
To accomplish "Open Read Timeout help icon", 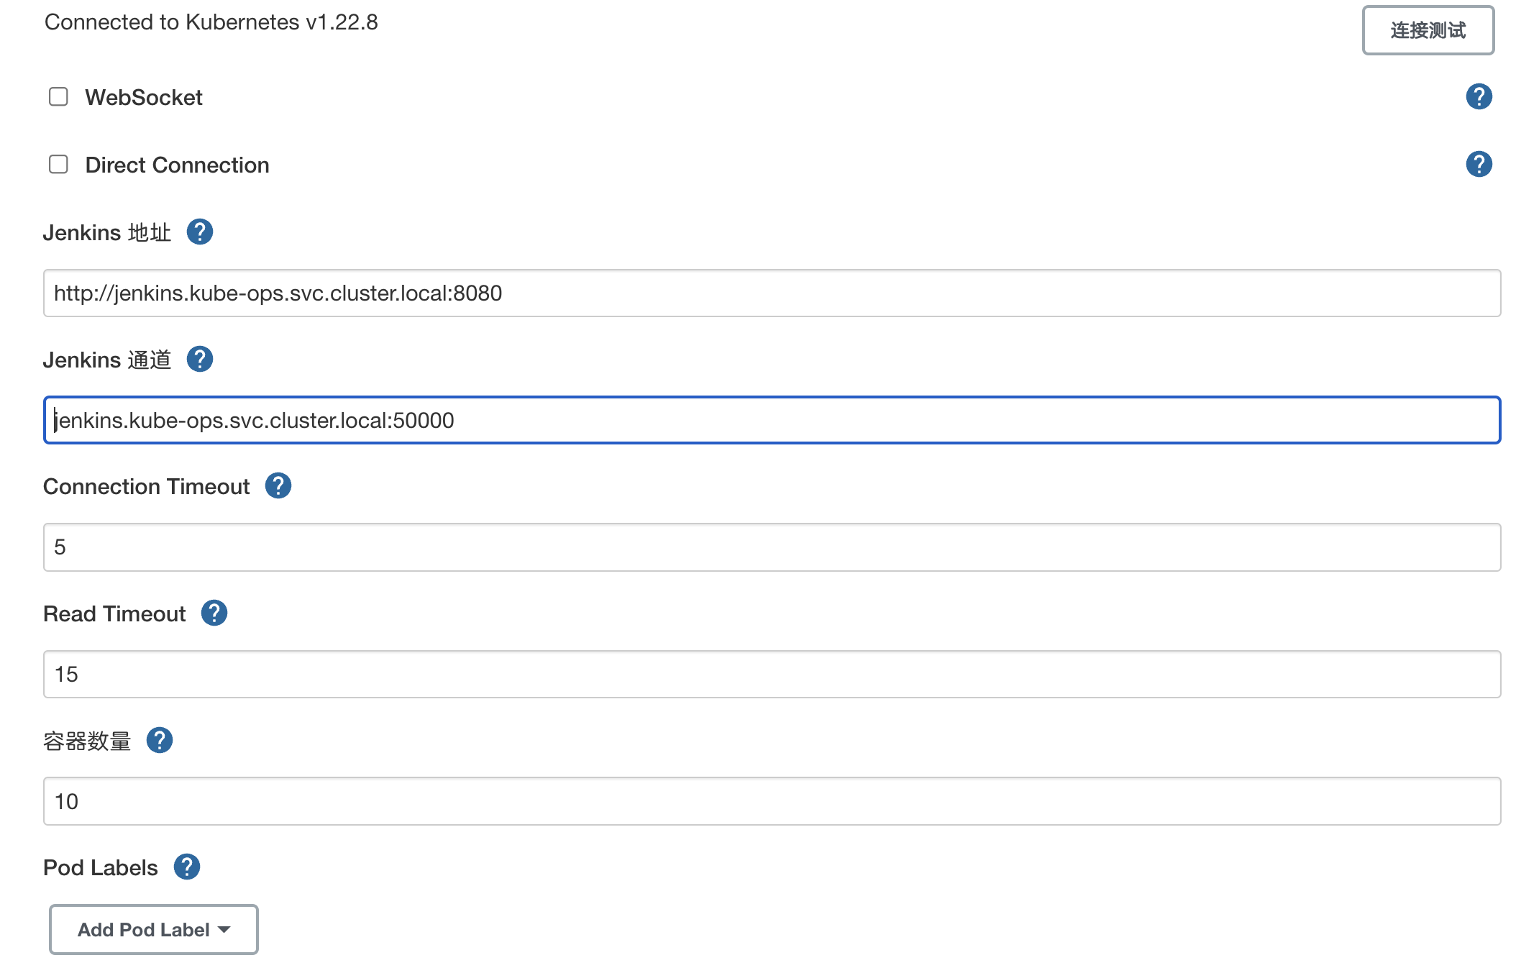I will click(x=214, y=613).
